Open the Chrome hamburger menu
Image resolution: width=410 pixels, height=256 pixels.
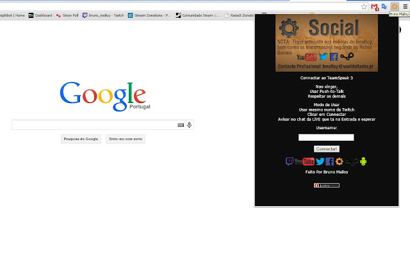[x=405, y=6]
